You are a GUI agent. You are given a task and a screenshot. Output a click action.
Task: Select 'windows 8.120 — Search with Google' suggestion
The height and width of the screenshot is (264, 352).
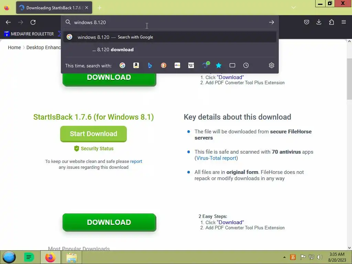(170, 37)
